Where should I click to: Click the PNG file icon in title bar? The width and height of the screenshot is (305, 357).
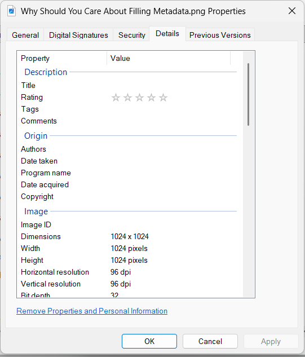[11, 11]
